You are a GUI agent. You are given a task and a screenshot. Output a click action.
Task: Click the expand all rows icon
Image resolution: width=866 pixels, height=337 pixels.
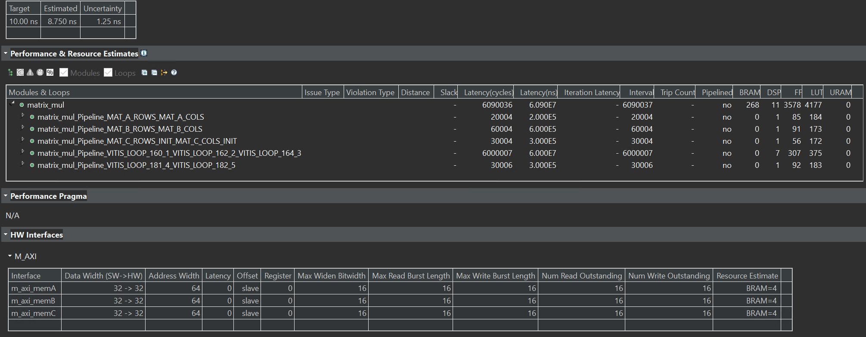144,72
